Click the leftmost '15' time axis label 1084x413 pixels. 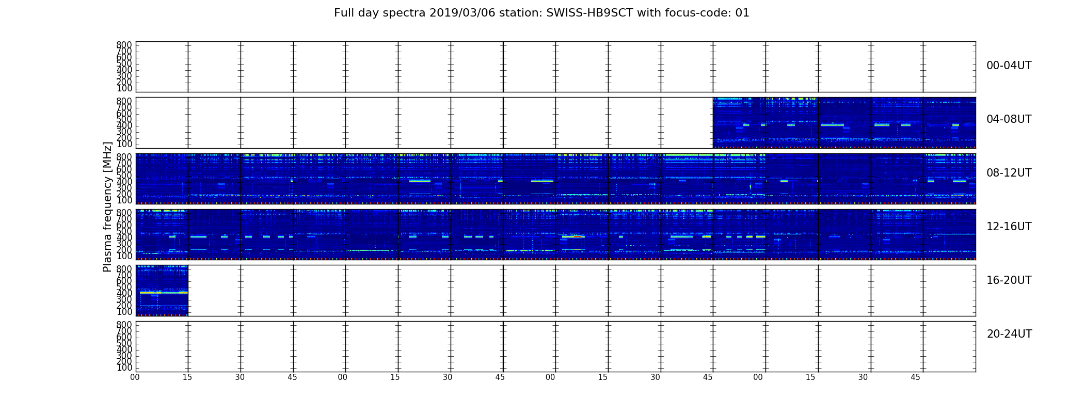click(187, 377)
